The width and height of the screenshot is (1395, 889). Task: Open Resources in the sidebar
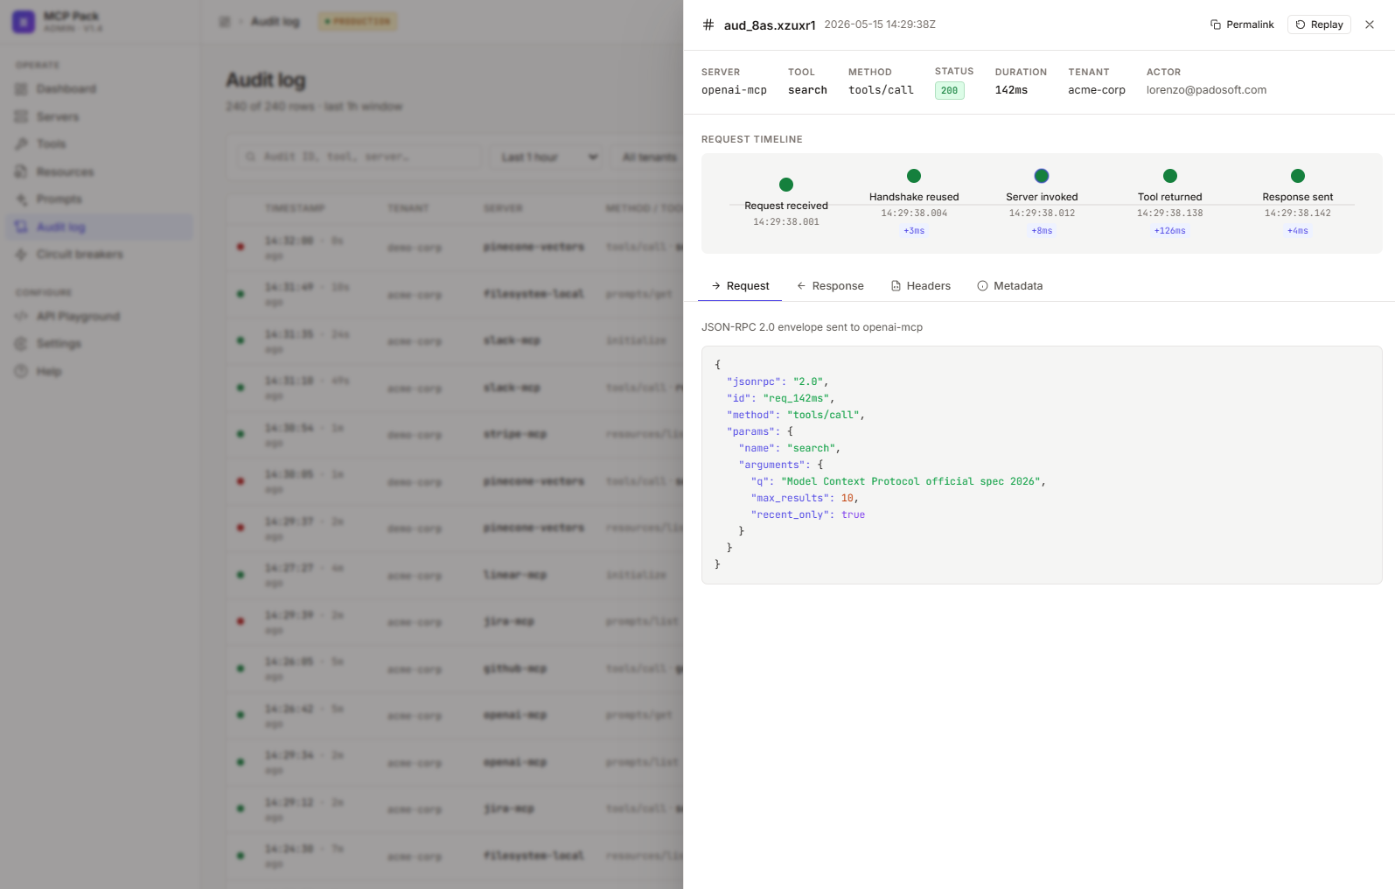[99, 171]
